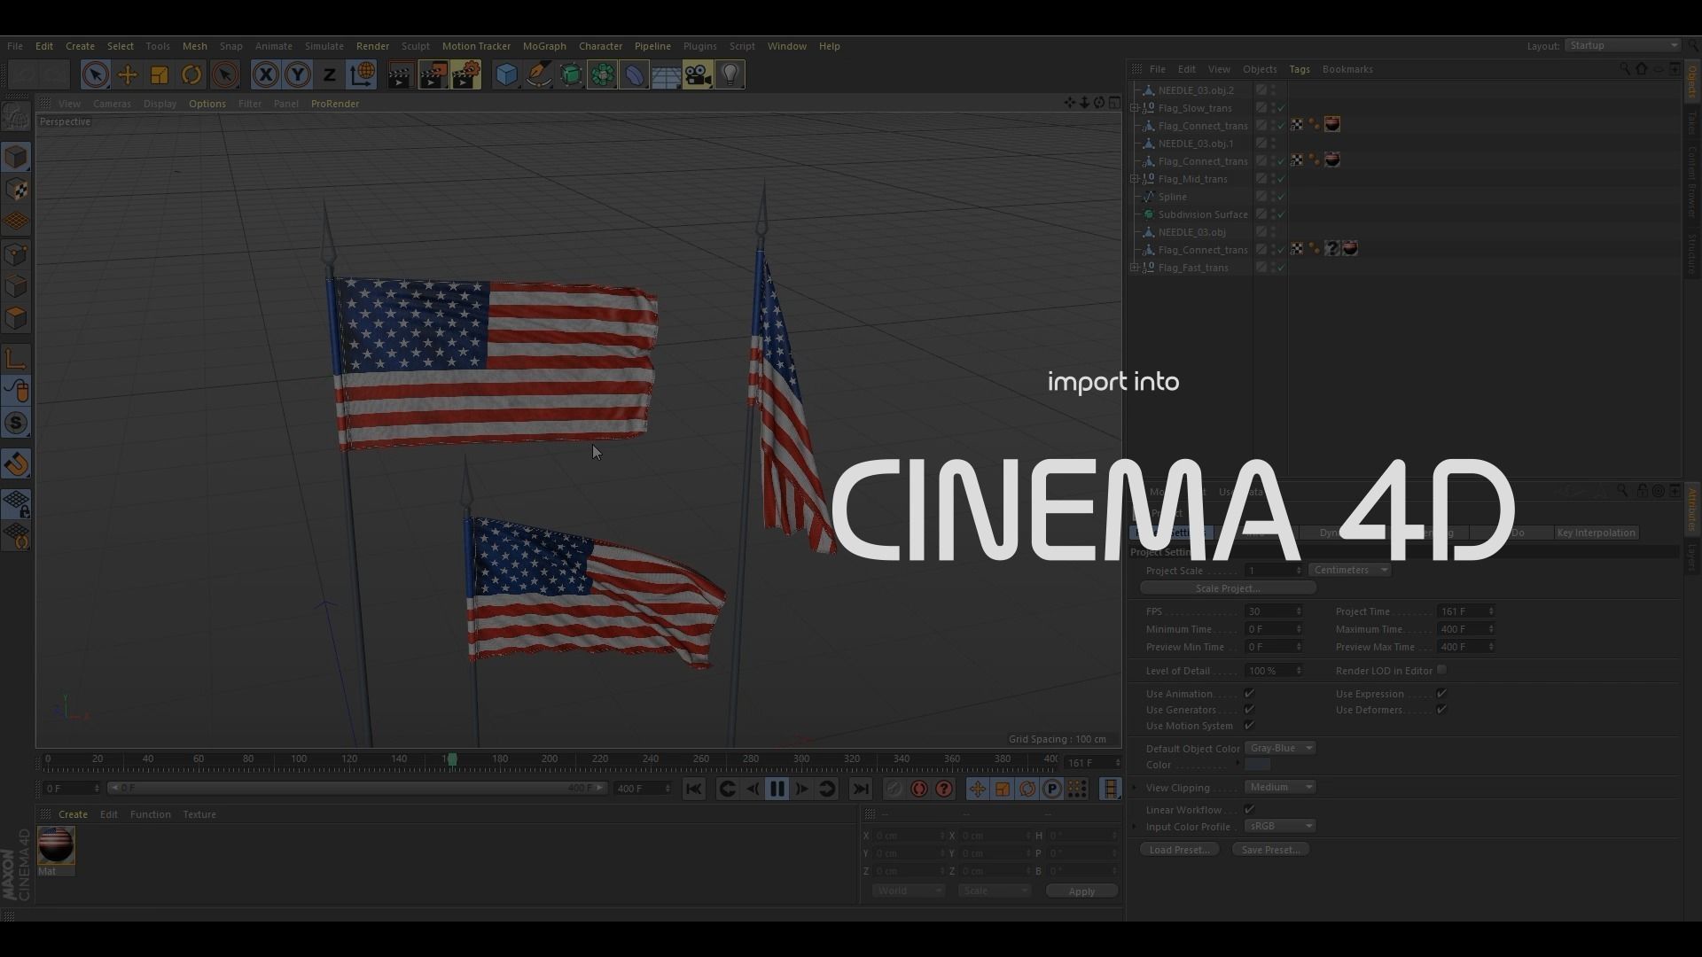Select the Rotate tool

coord(191,75)
